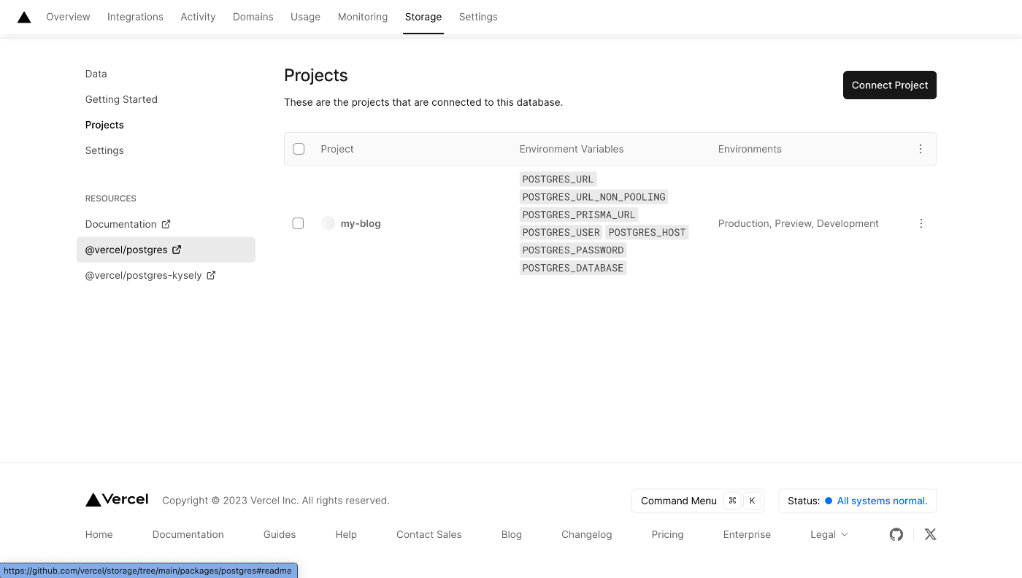Check the my-blog project row checkbox
The height and width of the screenshot is (578, 1022).
point(298,223)
